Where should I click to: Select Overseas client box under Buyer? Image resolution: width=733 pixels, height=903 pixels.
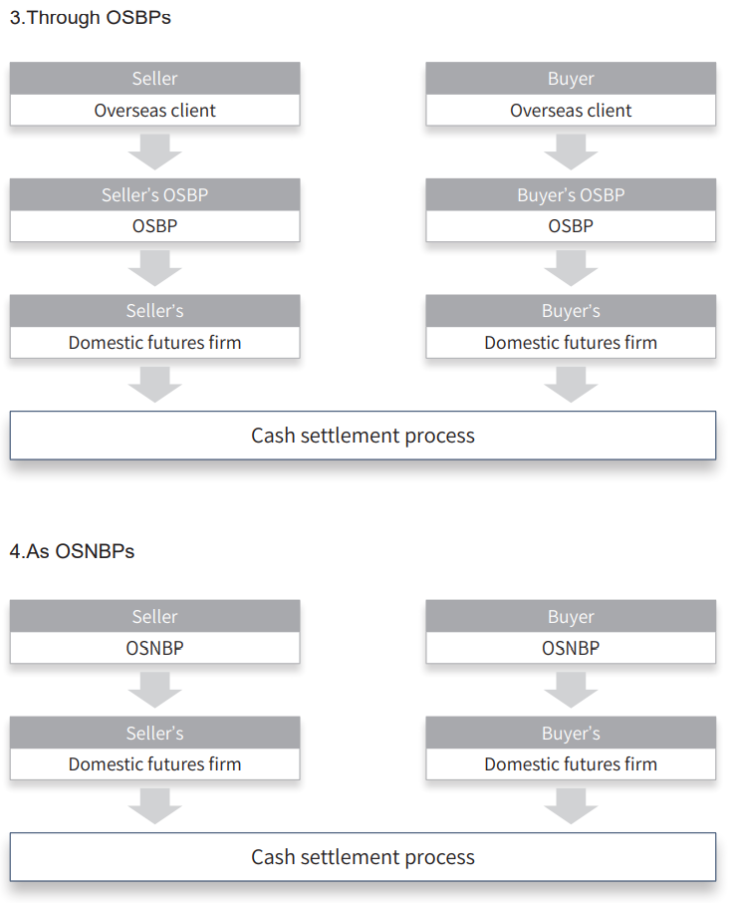click(x=571, y=111)
